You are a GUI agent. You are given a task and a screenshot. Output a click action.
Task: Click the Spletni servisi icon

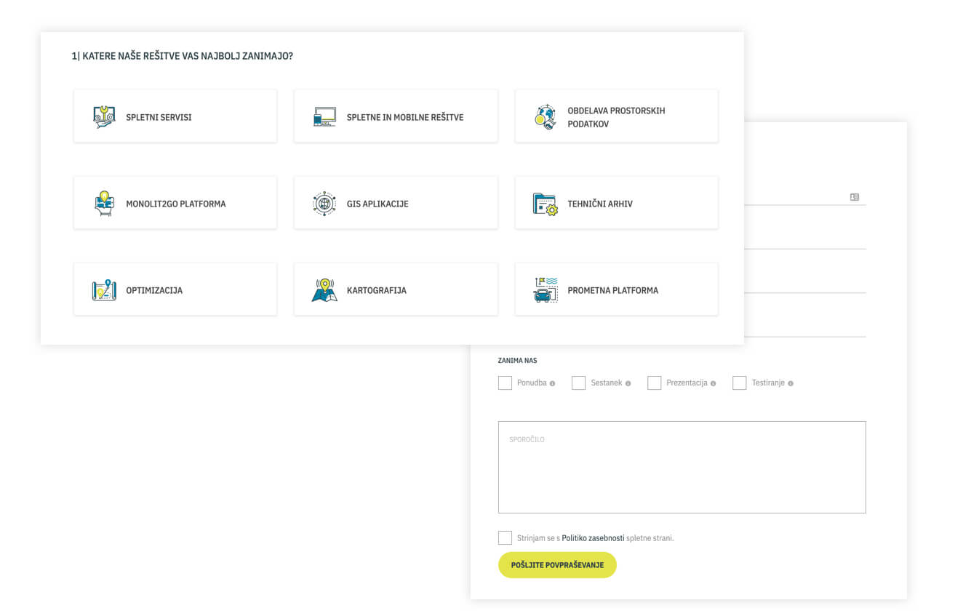point(104,117)
